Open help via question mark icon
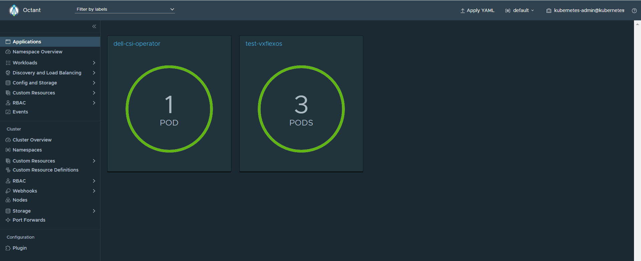The height and width of the screenshot is (261, 641). click(634, 11)
